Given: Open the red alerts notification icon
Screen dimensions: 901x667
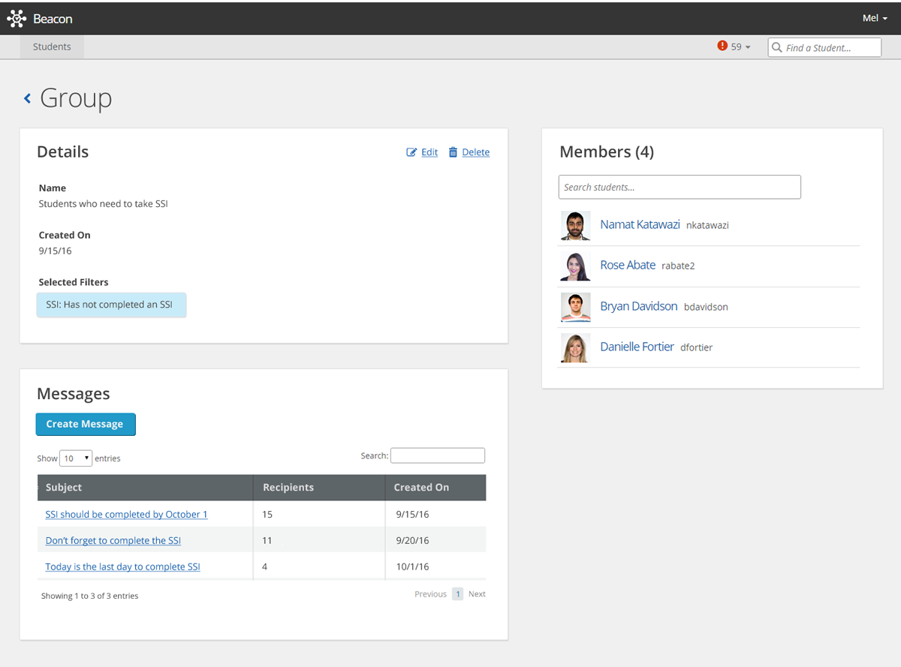Looking at the screenshot, I should pos(722,47).
